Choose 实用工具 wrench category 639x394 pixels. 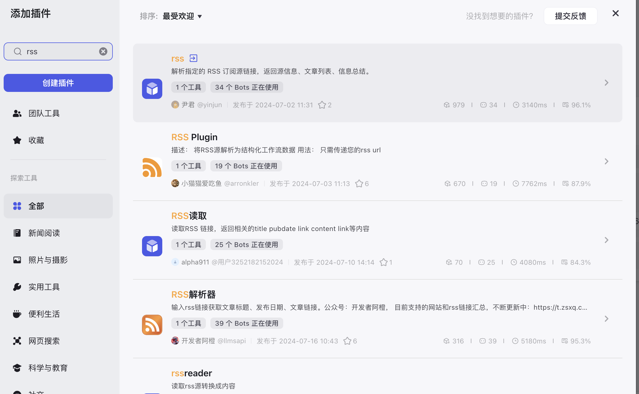click(17, 287)
